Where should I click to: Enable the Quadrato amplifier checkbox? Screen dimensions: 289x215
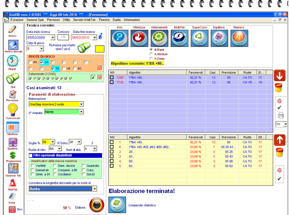(83, 166)
